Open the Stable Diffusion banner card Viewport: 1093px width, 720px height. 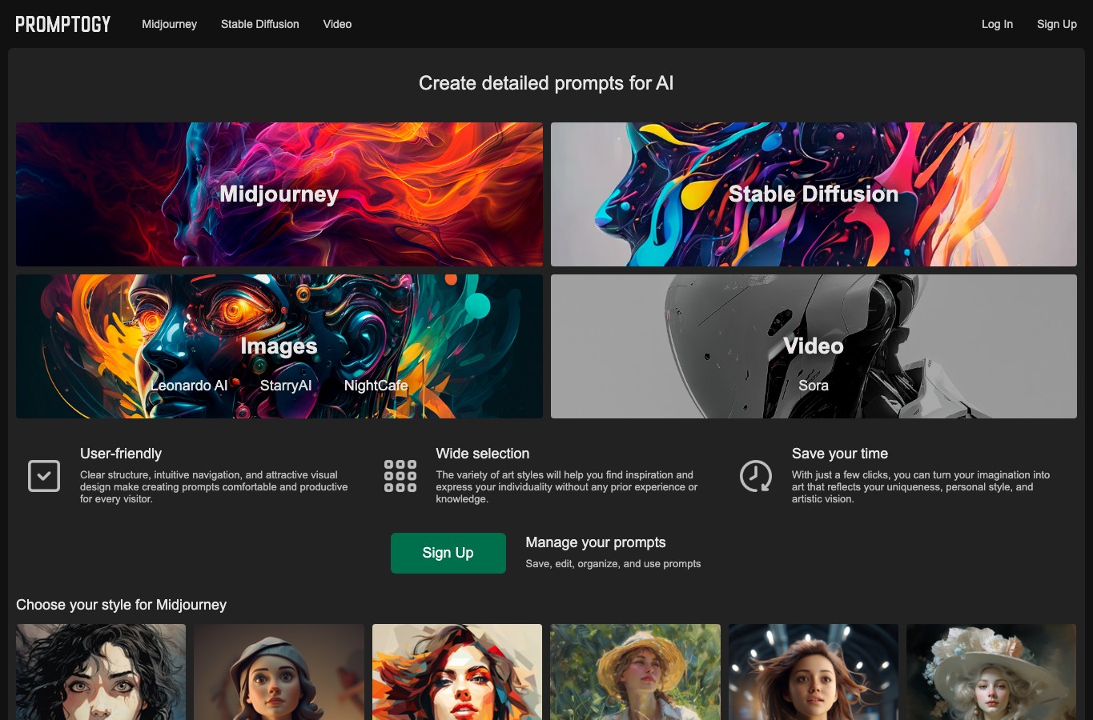pos(814,194)
